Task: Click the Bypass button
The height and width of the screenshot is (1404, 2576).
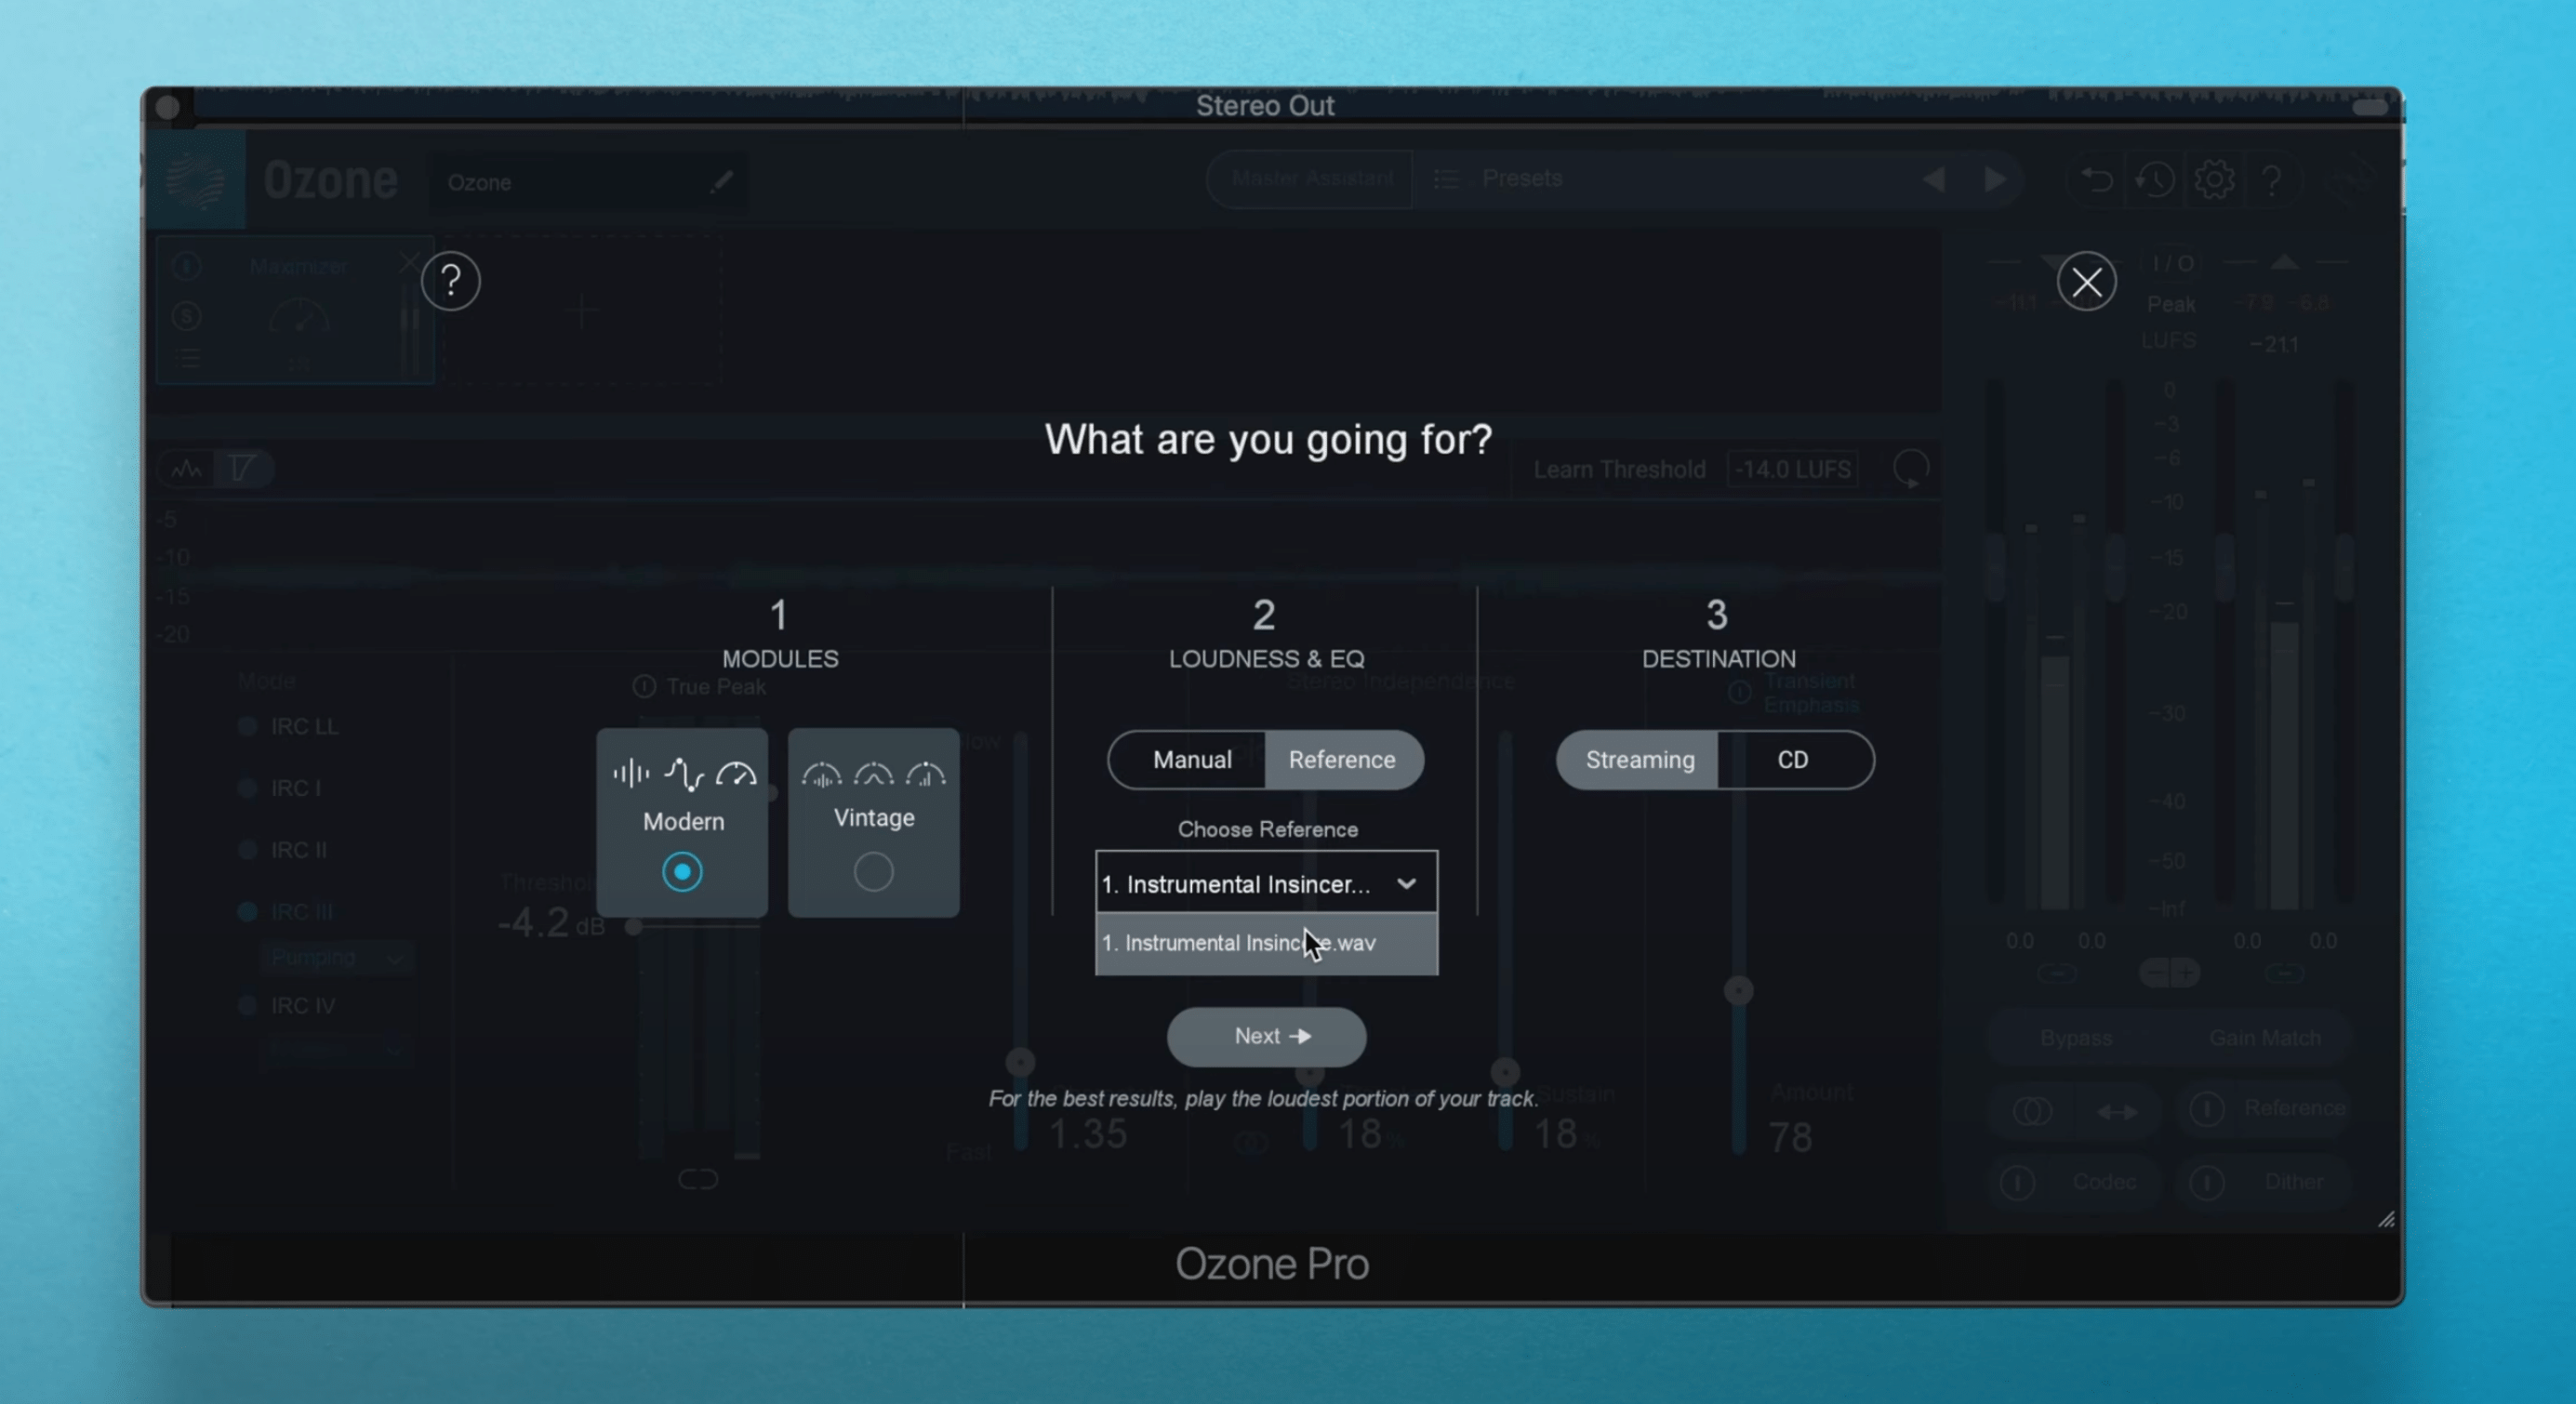Action: (x=2076, y=1038)
